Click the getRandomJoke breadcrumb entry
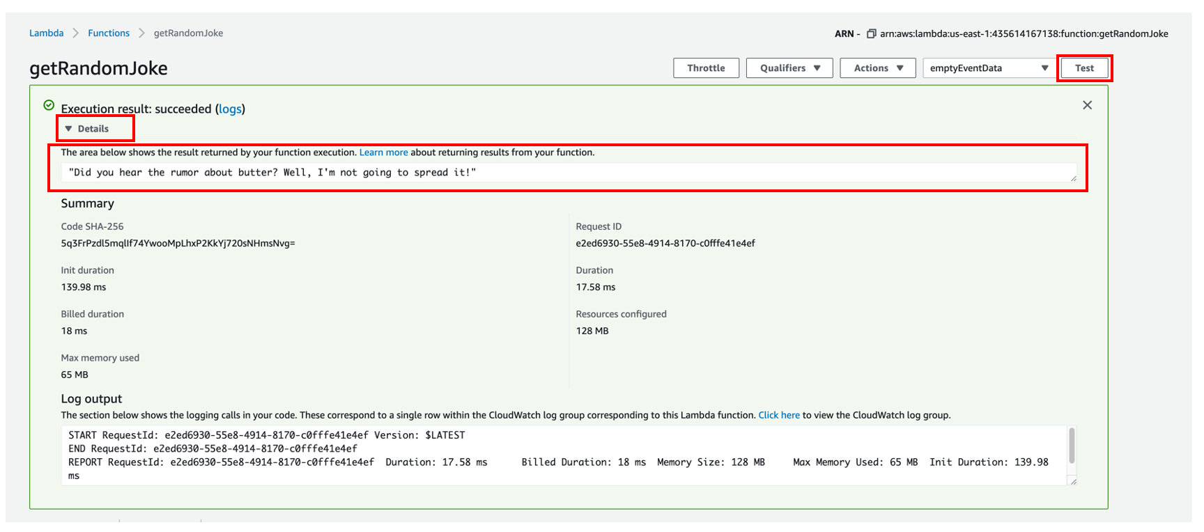Screen dimensions: 1204x532 coord(188,33)
